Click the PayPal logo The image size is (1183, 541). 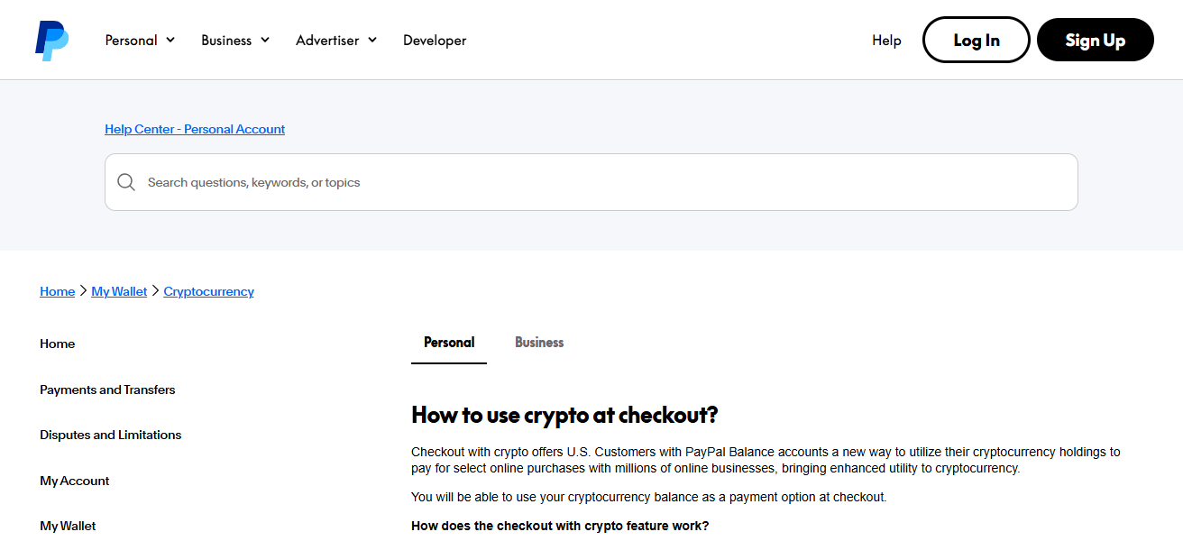tap(50, 39)
